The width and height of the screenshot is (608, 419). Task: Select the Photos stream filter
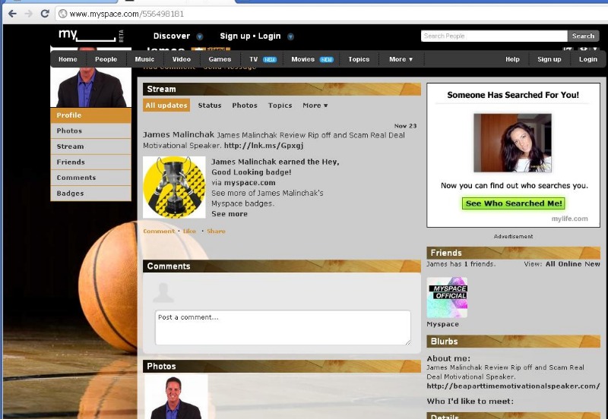pos(245,106)
